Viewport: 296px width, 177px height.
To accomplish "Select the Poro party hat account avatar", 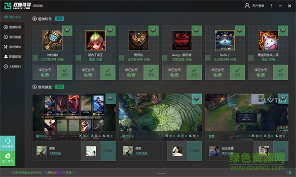I will point(268,40).
